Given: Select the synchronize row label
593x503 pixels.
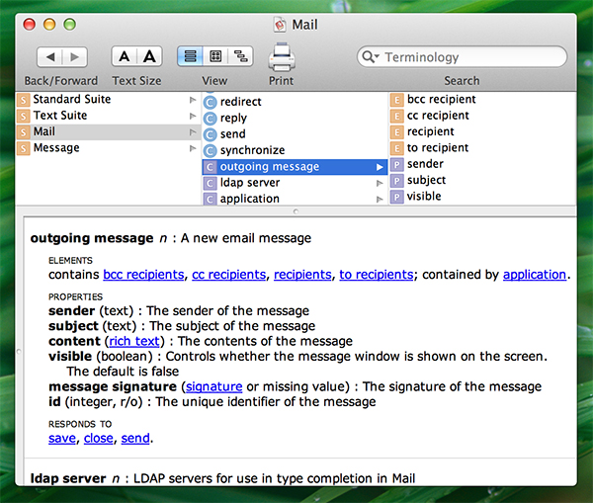Looking at the screenshot, I should pyautogui.click(x=252, y=150).
